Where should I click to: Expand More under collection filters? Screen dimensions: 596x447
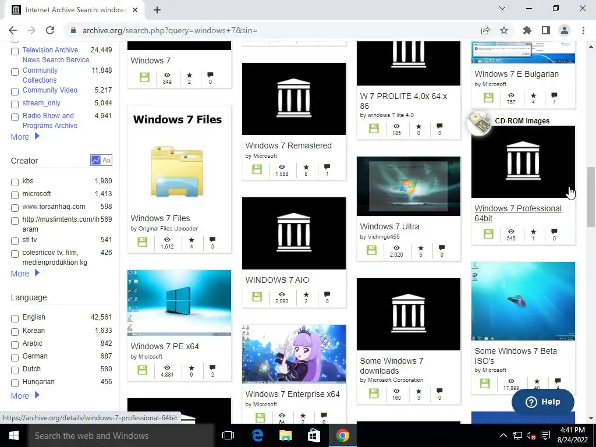click(25, 136)
